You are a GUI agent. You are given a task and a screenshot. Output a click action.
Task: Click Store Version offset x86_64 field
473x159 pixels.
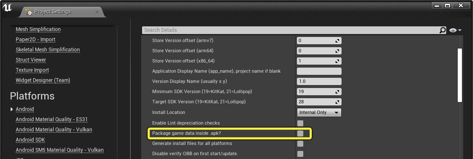(319, 61)
